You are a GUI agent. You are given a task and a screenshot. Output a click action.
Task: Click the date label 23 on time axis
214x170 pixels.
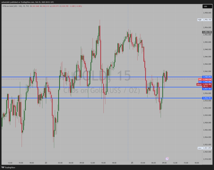pyautogui.click(x=46, y=163)
